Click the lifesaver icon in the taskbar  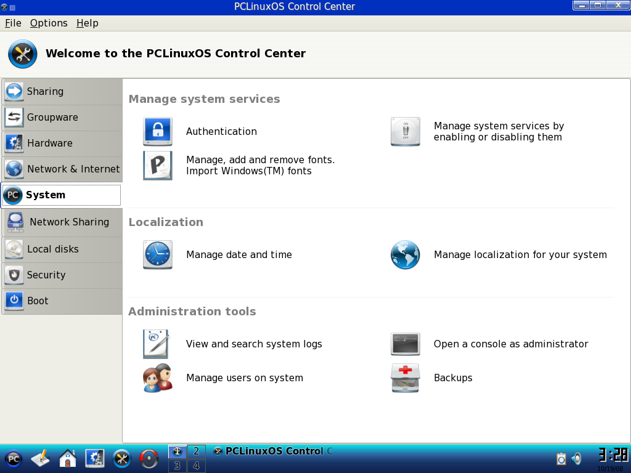149,458
